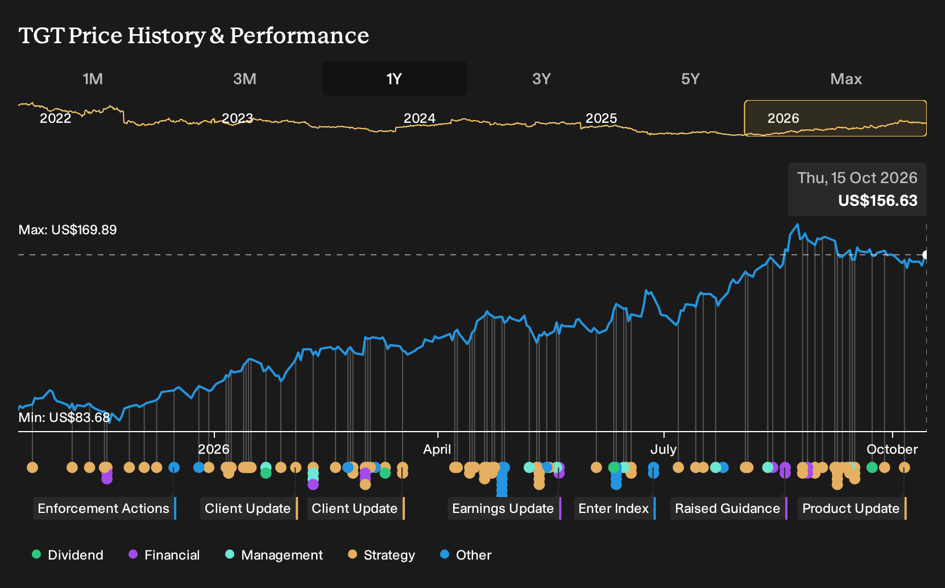The height and width of the screenshot is (588, 945).
Task: Click green Dividend dot under the Management dot after 2026 label
Action: tap(266, 473)
